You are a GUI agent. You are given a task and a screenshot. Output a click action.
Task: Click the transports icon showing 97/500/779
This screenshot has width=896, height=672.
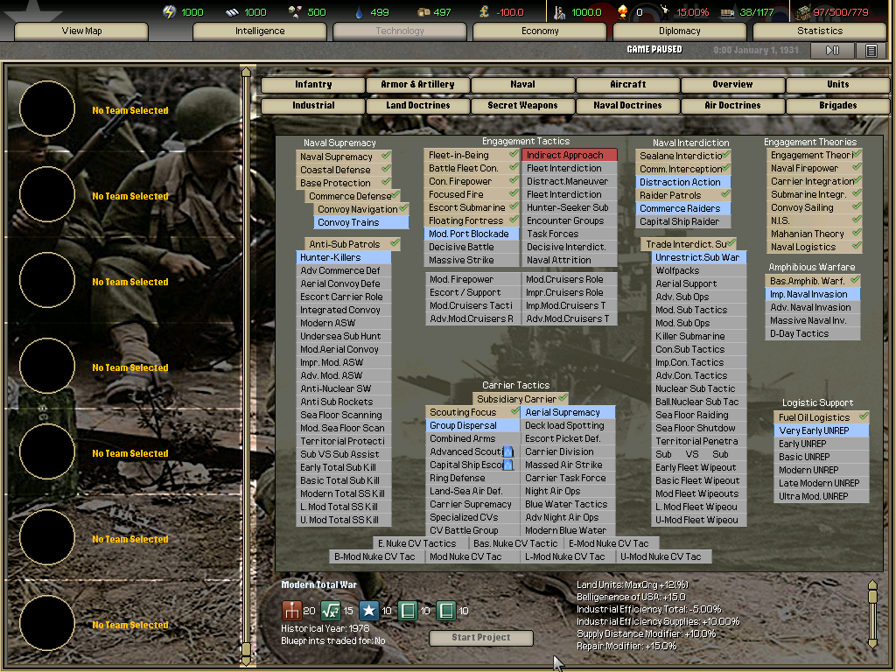804,11
